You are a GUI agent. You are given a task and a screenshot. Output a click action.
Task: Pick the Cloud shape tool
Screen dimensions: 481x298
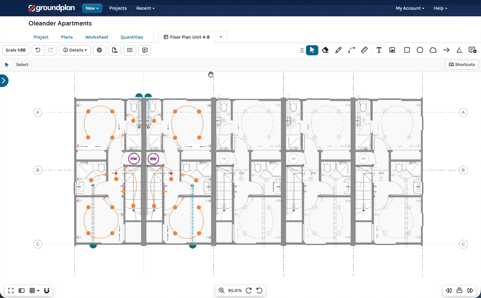coord(433,50)
